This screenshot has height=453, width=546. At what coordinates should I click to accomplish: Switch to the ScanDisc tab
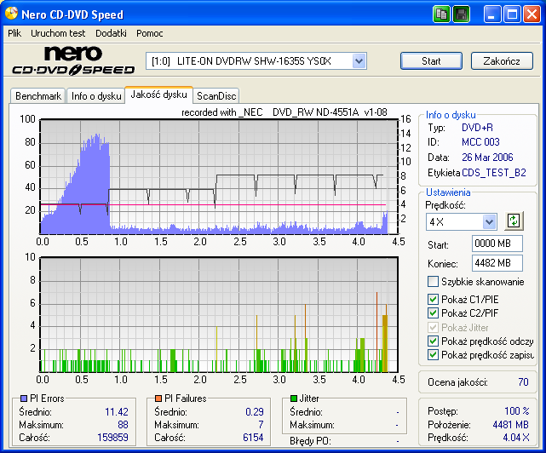pyautogui.click(x=216, y=95)
